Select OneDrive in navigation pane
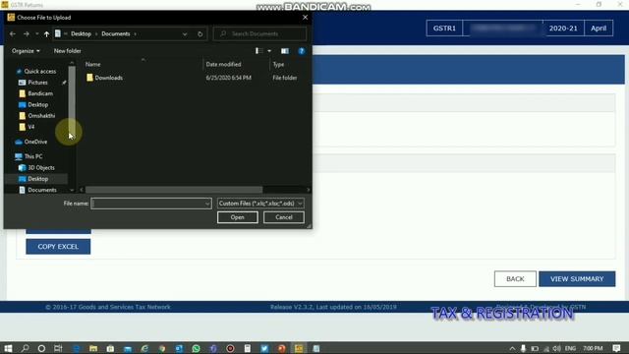Viewport: 629px width, 354px height. (35, 142)
